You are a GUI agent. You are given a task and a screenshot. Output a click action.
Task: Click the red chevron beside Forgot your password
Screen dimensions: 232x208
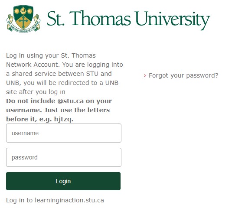145,76
